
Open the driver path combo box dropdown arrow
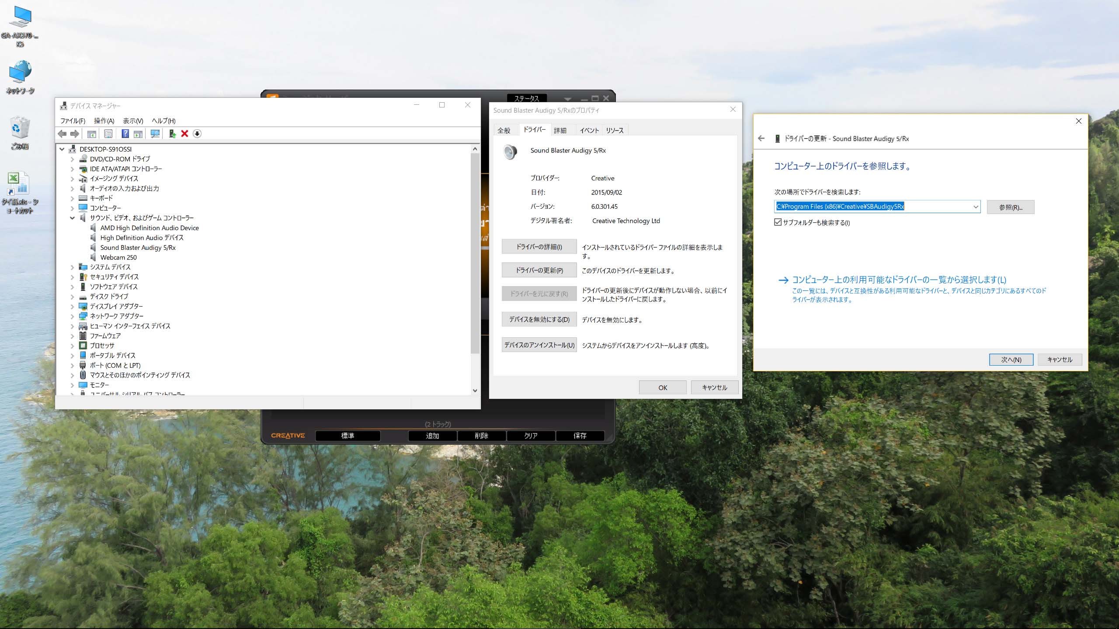click(975, 207)
